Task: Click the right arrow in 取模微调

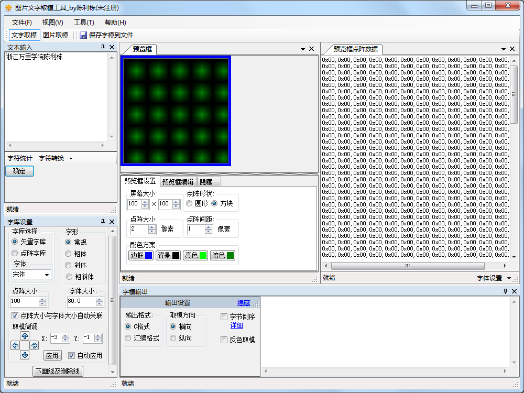Action: 34,345
